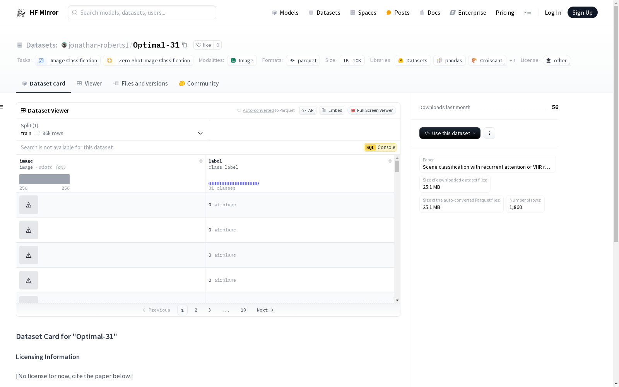Go to page 3 of results

pyautogui.click(x=210, y=310)
